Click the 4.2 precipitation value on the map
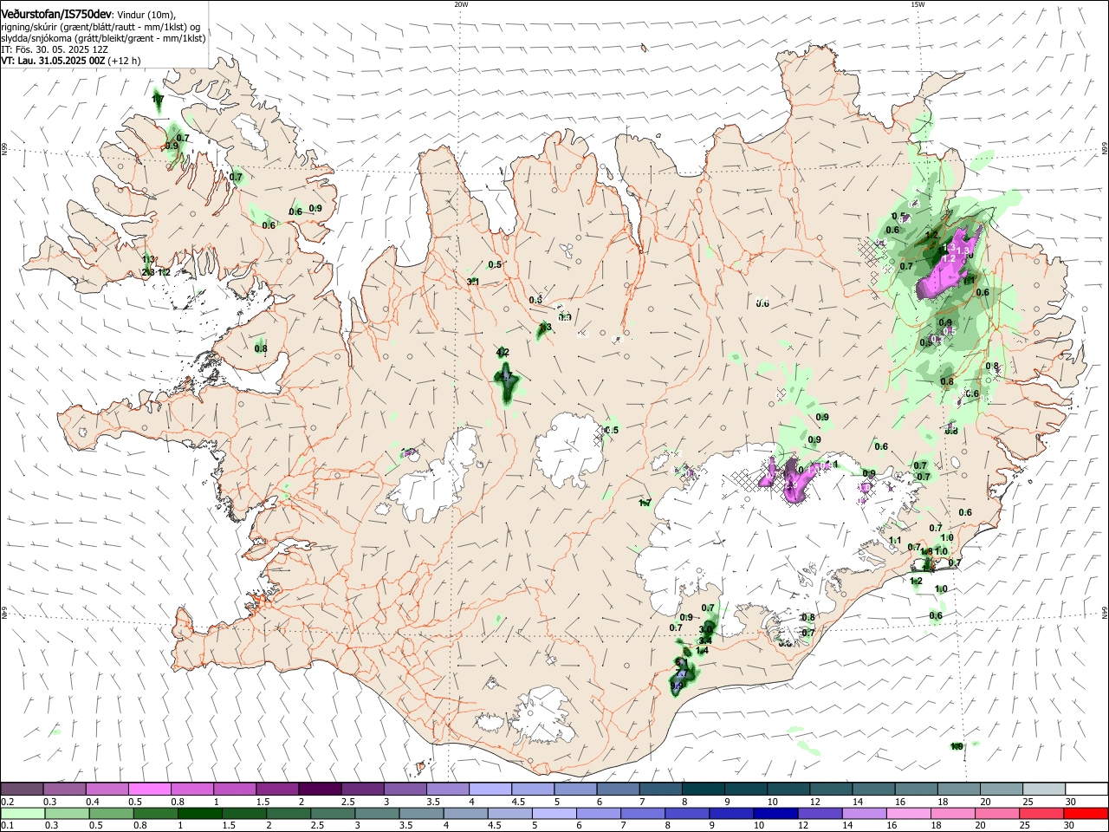The width and height of the screenshot is (1109, 832). (x=503, y=352)
